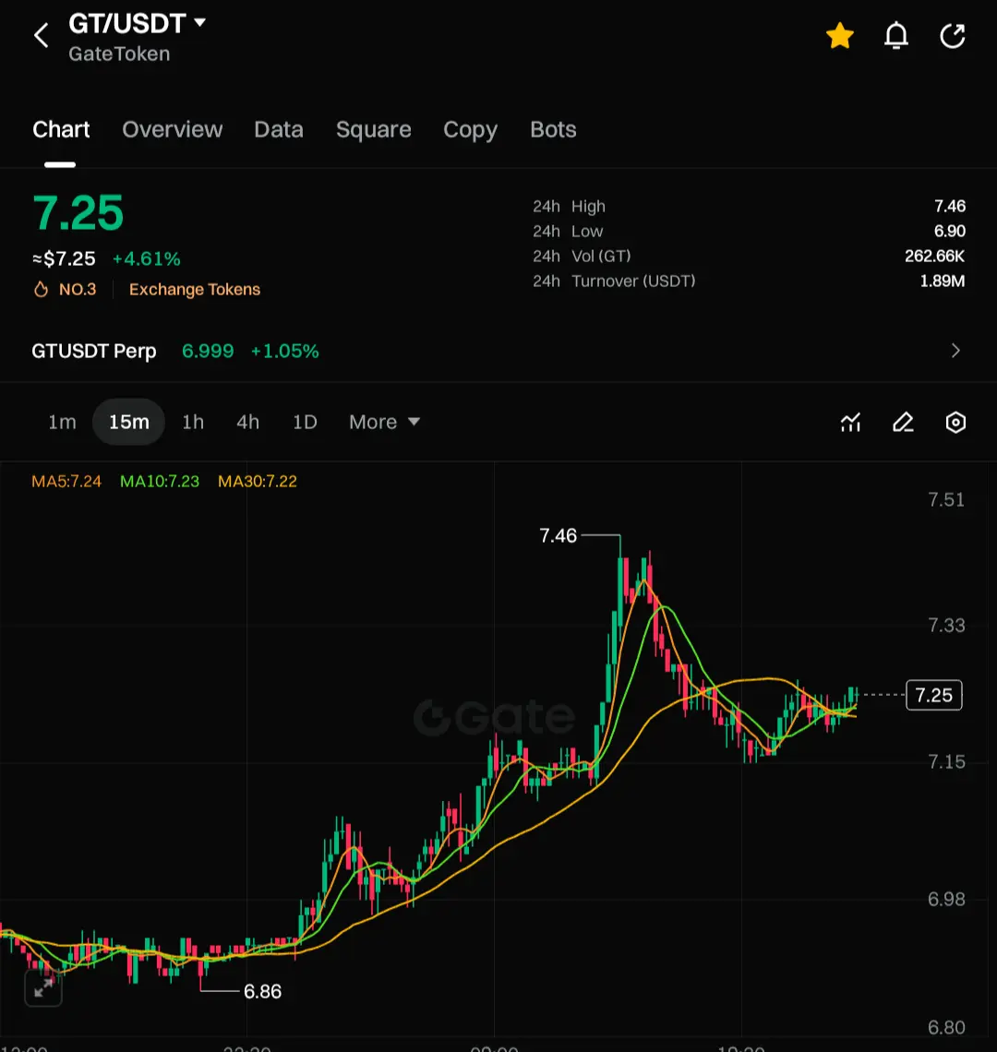Tap the perp change +1.05%
This screenshot has height=1052, width=997.
click(x=284, y=351)
